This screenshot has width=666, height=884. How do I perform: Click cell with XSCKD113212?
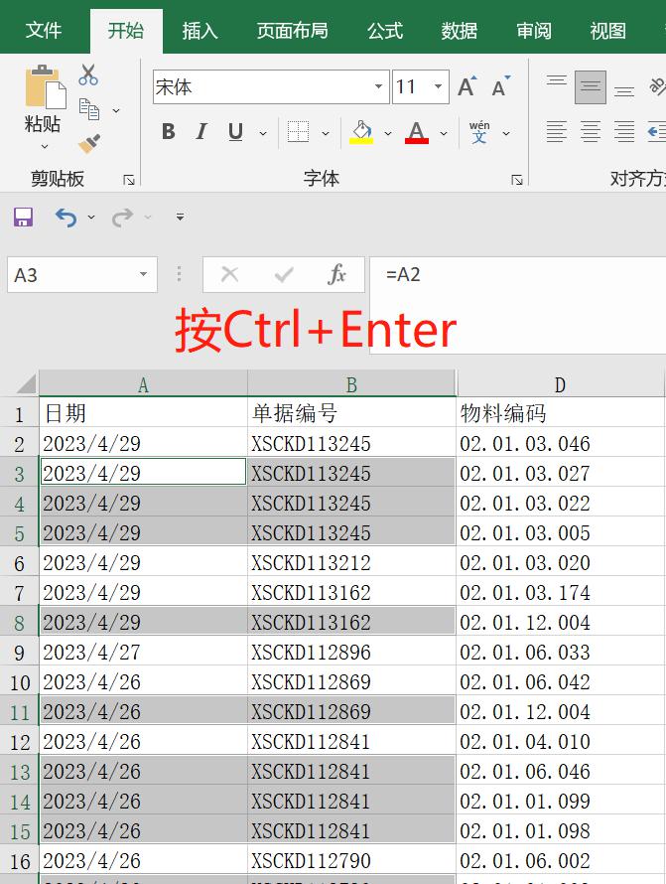[351, 562]
